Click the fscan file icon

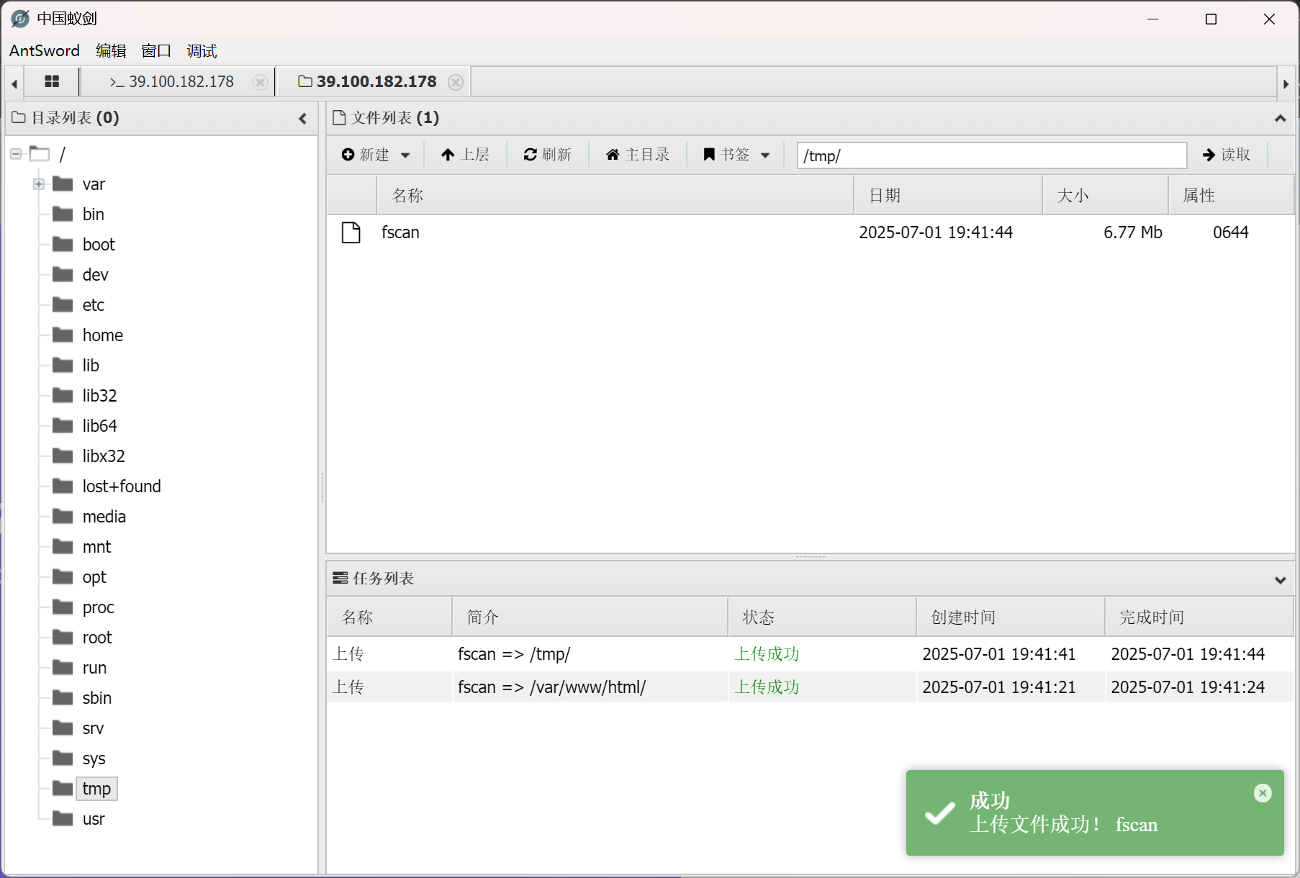point(351,232)
